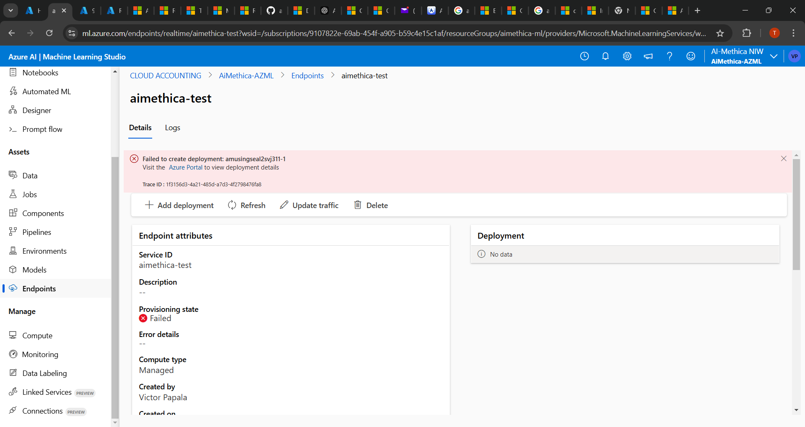Go to CLOUD ACCOUNTING breadcrumb
Viewport: 805px width, 427px height.
pyautogui.click(x=166, y=76)
